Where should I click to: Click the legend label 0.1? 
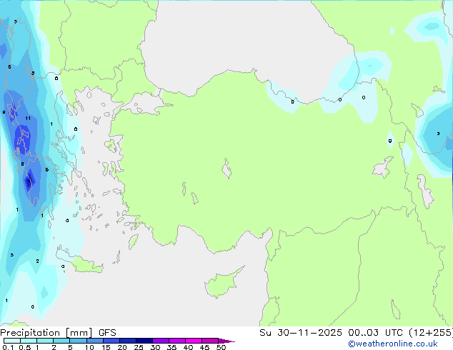click(x=8, y=347)
